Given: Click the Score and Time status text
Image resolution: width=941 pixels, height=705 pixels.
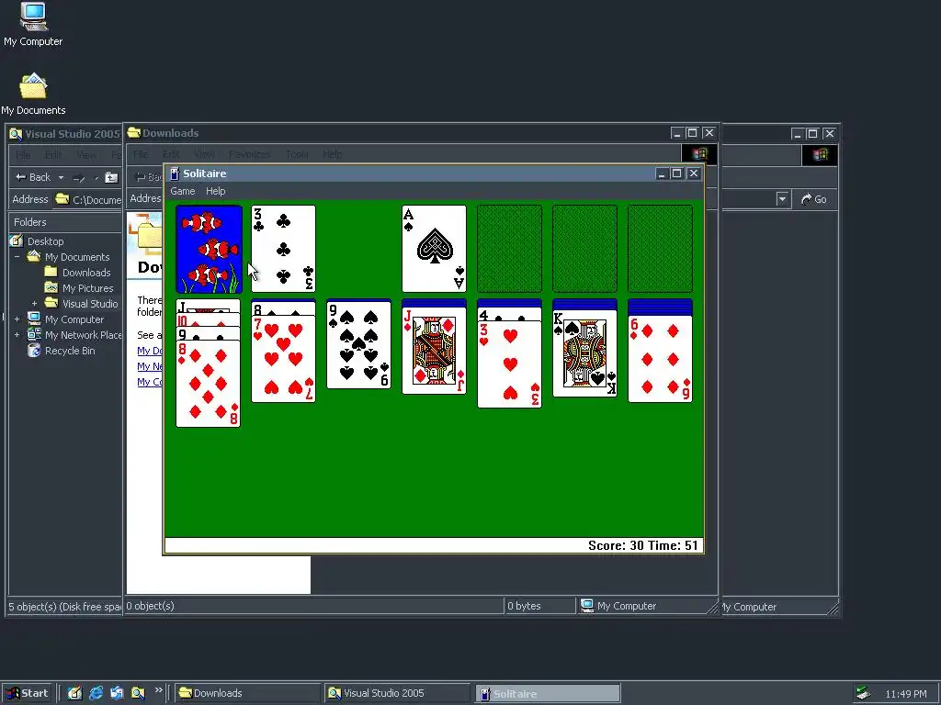Looking at the screenshot, I should point(642,545).
